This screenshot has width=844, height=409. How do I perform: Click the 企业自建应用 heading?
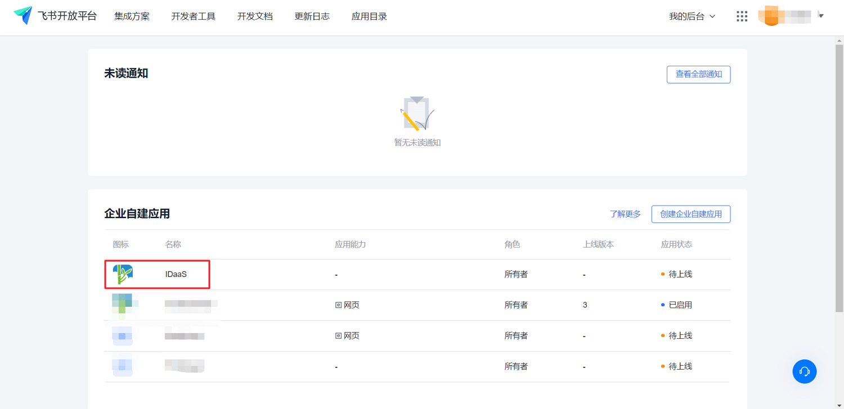tap(137, 213)
